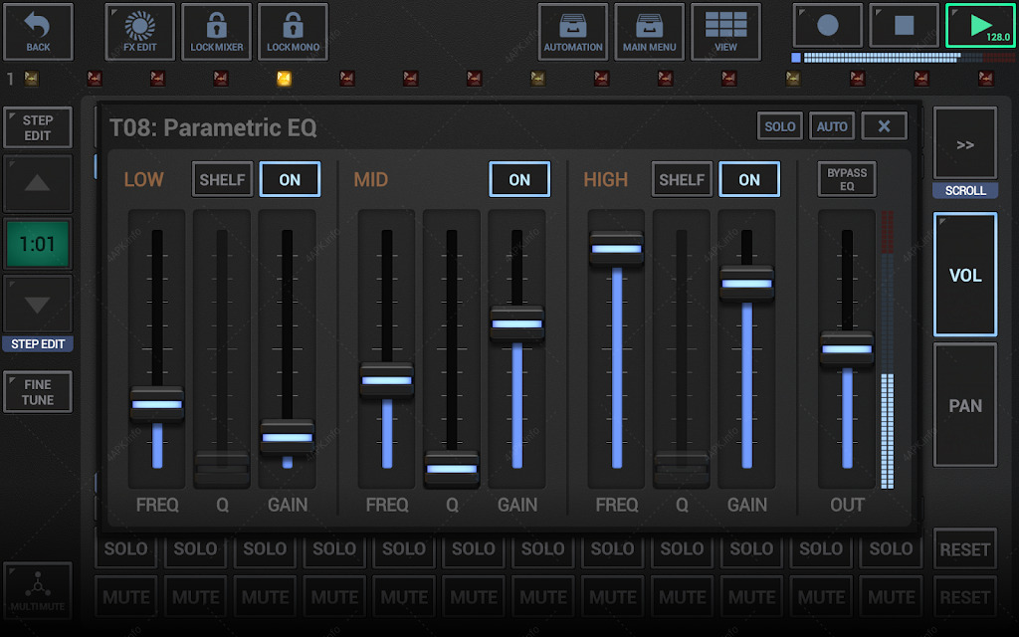
Task: Click the down arrow below the 1:01 display
Action: click(x=38, y=305)
